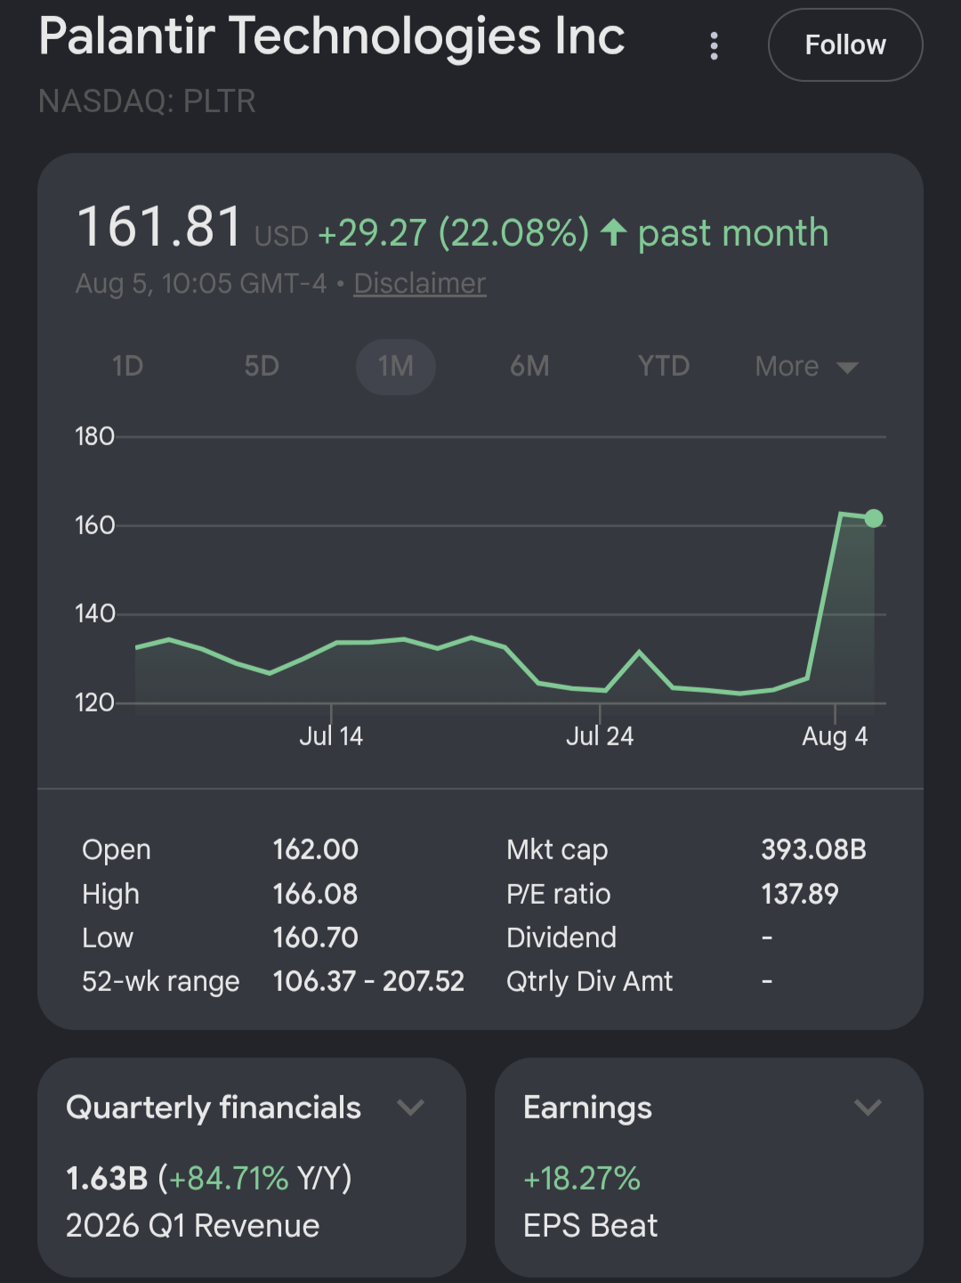Open the Disclaimer link
This screenshot has height=1283, width=961.
point(420,283)
